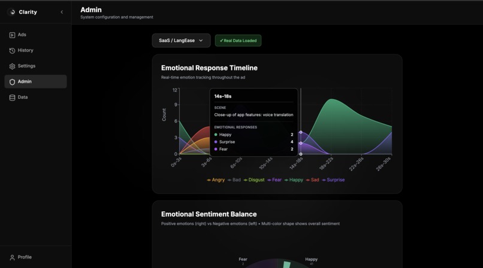Go to the History page
This screenshot has height=268, width=483.
pos(35,50)
